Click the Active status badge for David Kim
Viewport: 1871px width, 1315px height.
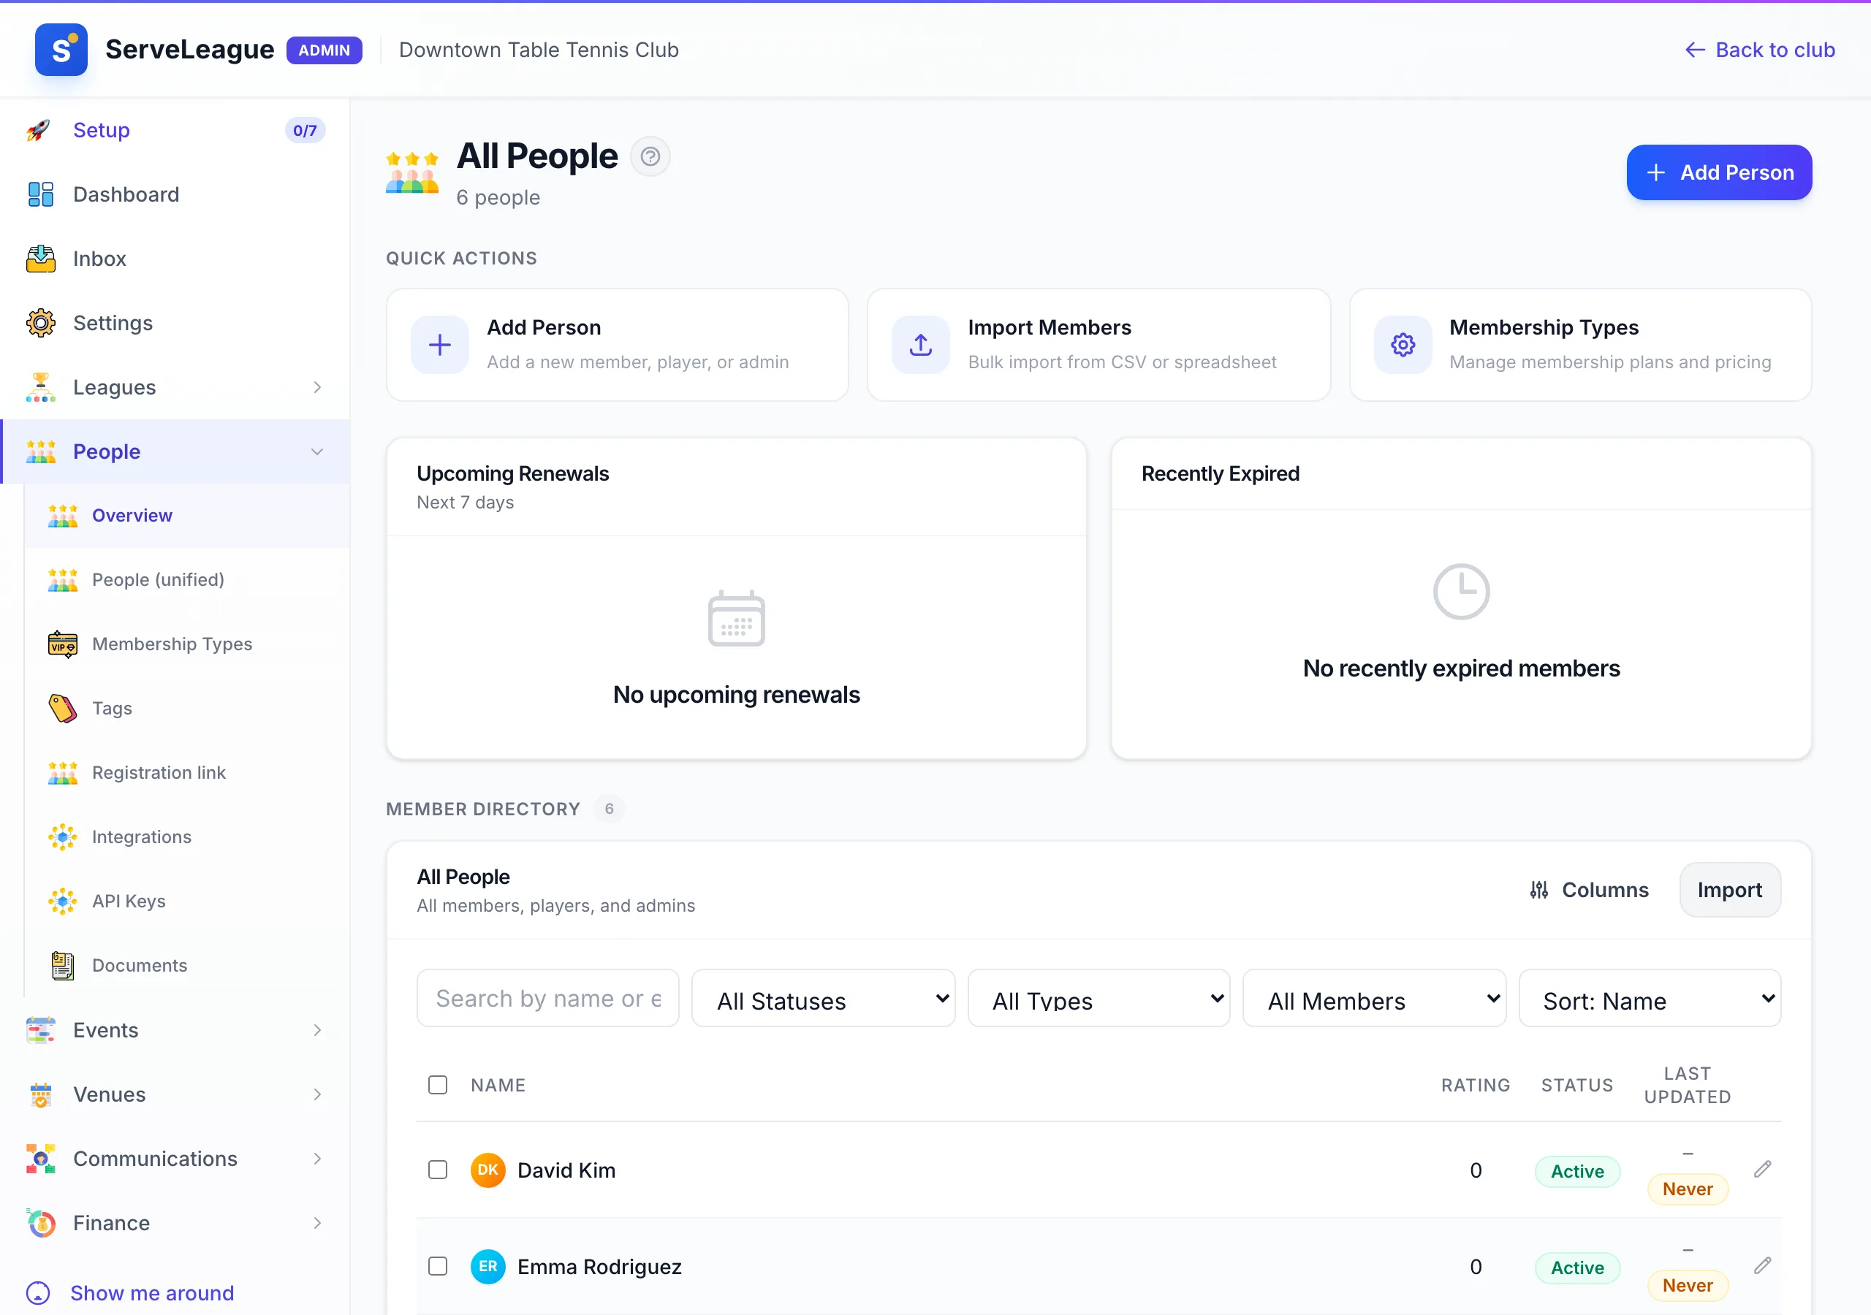tap(1576, 1171)
